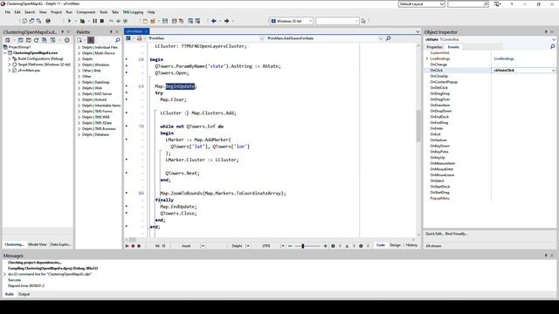559x314 pixels.
Task: Click the pin icon on the Object Inspector
Action: pos(546,31)
